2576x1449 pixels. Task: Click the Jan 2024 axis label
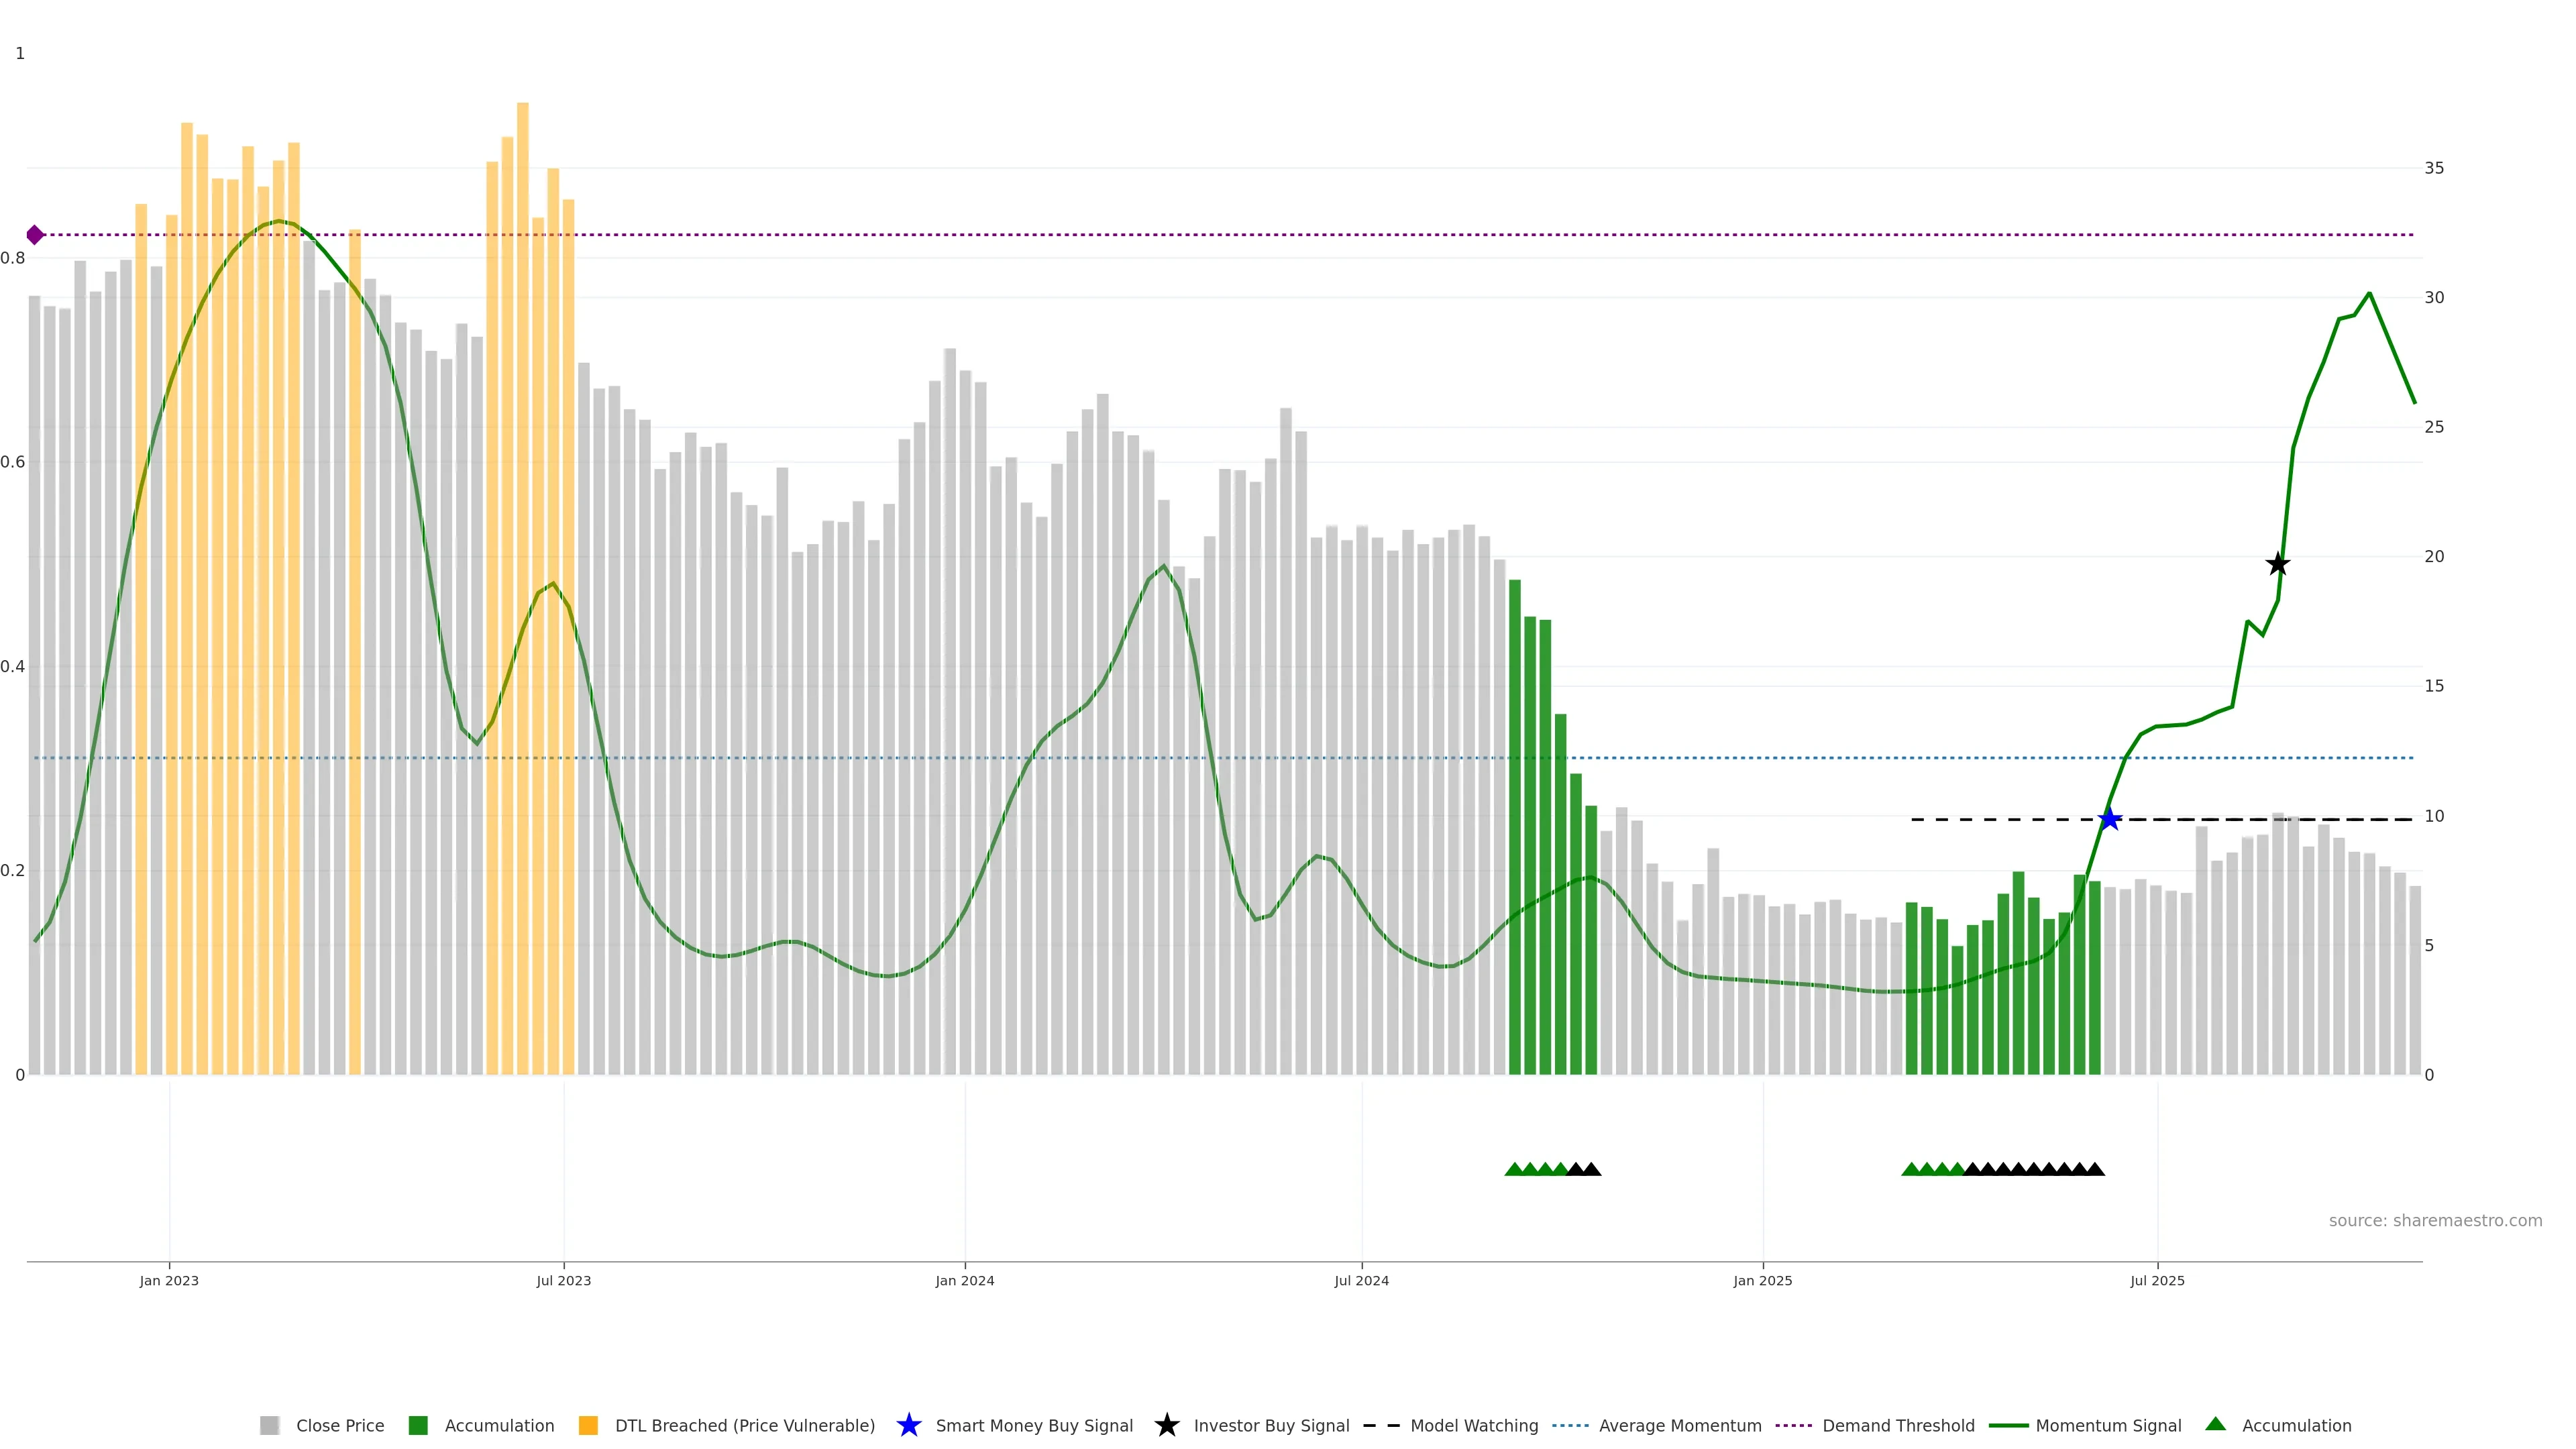pos(964,1280)
